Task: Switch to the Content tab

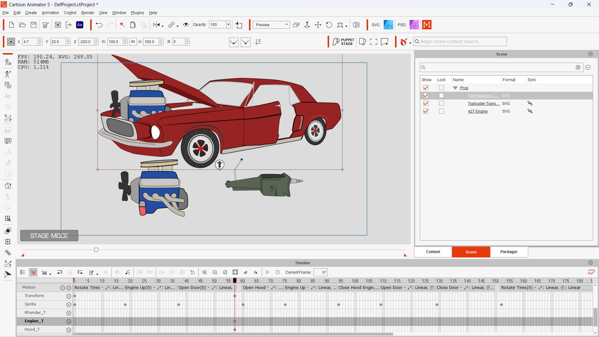Action: [433, 252]
